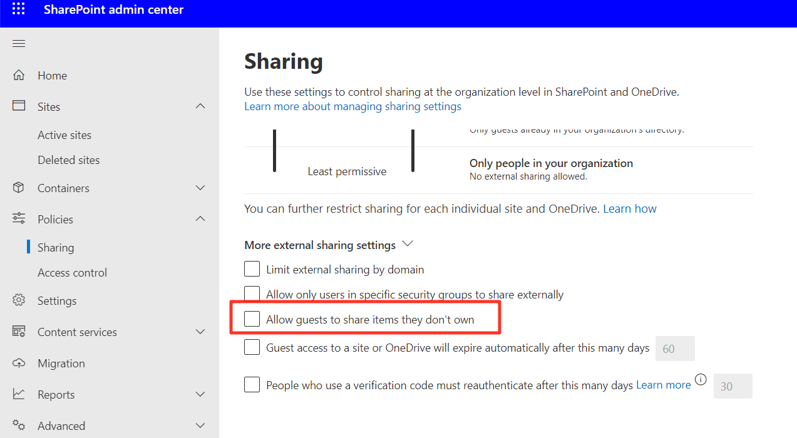797x438 pixels.
Task: Click the reauthenticate days field showing 30
Action: click(x=733, y=386)
